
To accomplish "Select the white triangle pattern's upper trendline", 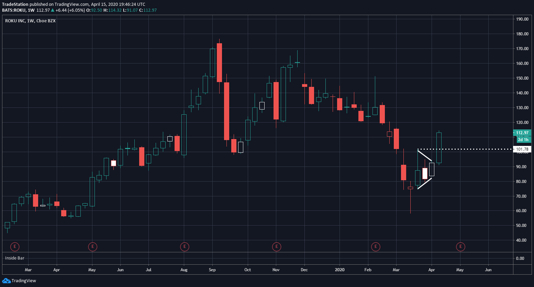I will 424,156.
